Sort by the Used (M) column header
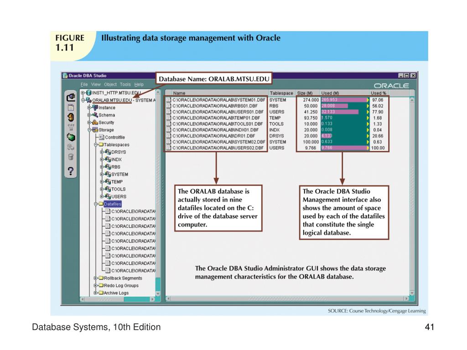The width and height of the screenshot is (467, 350). (345, 93)
